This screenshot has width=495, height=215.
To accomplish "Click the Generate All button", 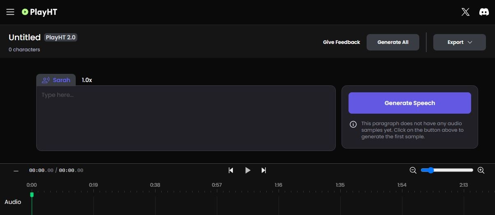I will click(x=393, y=42).
